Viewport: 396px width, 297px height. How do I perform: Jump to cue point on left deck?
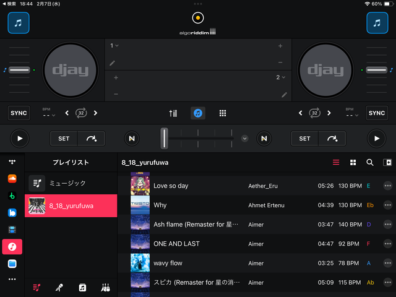tap(91, 139)
